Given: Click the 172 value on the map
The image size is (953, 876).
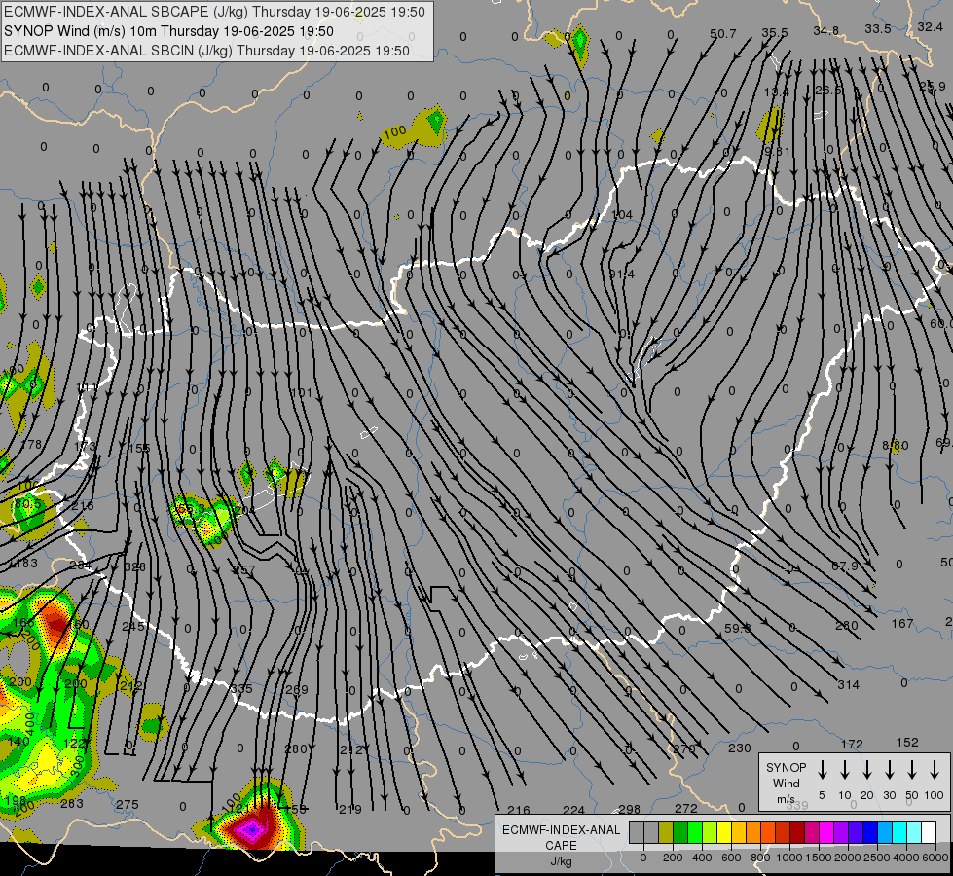Looking at the screenshot, I should coord(852,744).
